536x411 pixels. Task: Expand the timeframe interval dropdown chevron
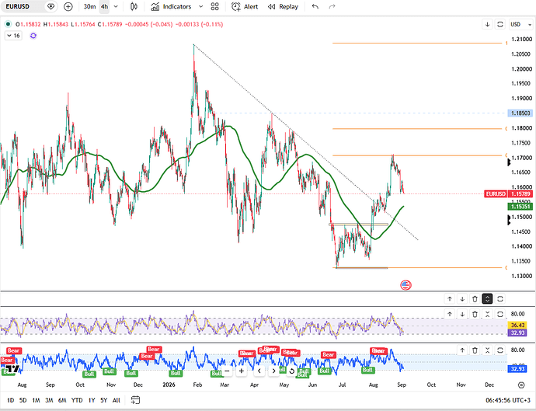pyautogui.click(x=116, y=6)
